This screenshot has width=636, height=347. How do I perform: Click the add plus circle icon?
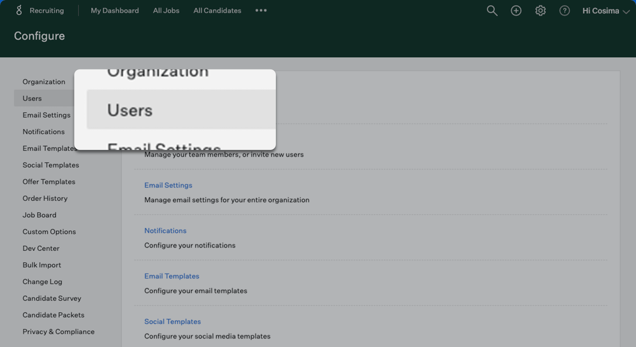516,11
